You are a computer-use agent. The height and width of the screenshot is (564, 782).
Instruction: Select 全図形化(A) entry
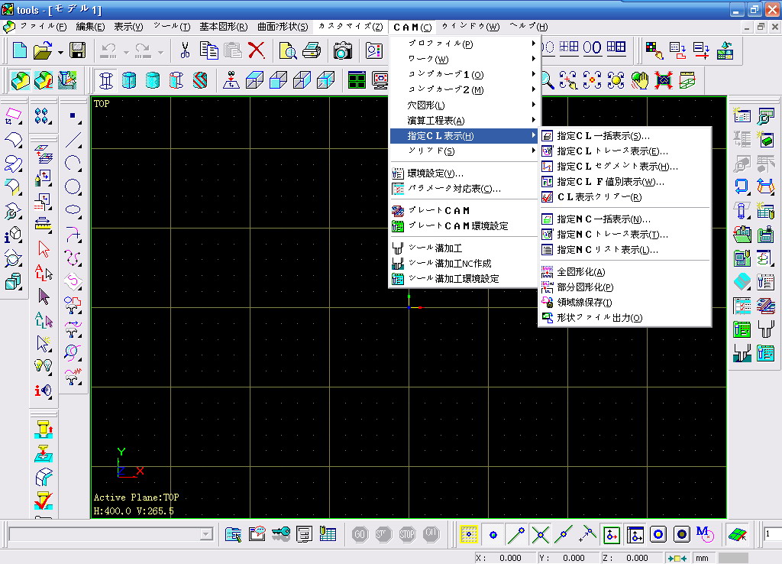pos(625,272)
